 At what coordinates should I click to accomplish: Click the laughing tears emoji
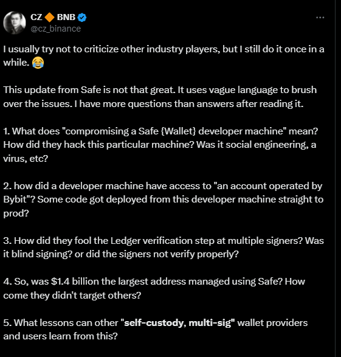(x=38, y=63)
